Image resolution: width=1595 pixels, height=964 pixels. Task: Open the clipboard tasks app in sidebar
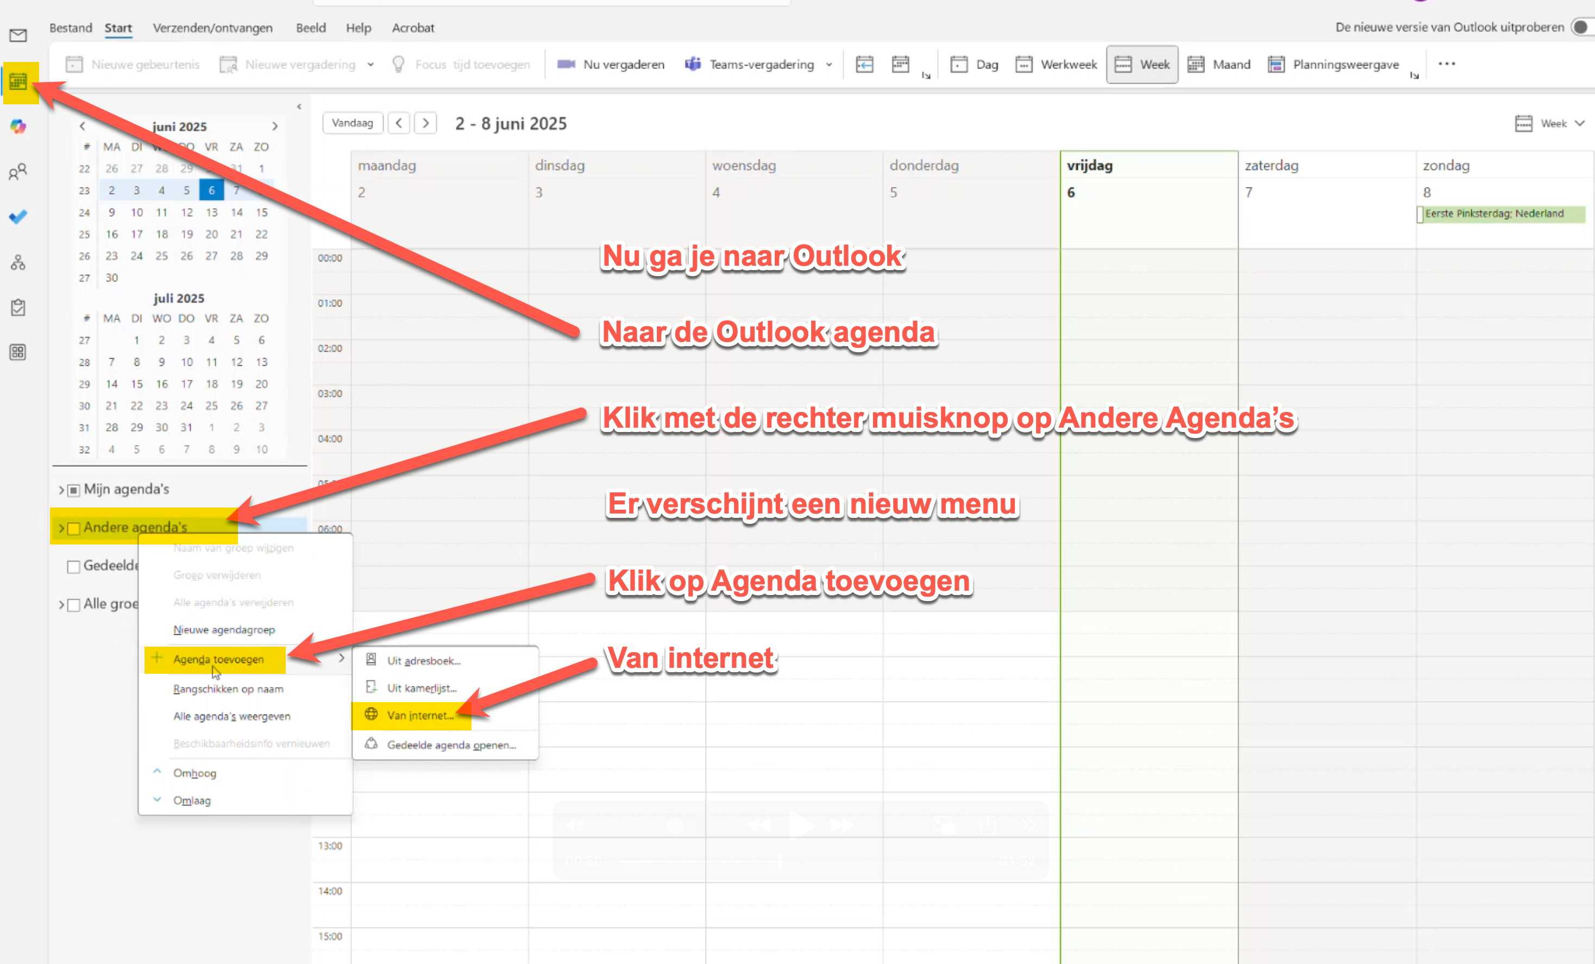(x=18, y=307)
